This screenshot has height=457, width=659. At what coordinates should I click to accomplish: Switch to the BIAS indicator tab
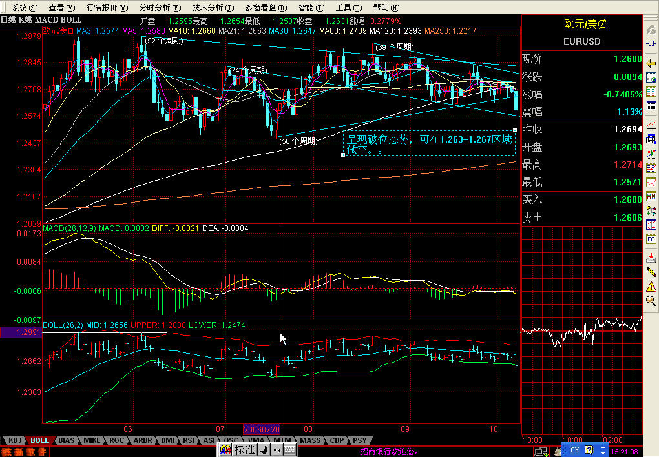(66, 440)
